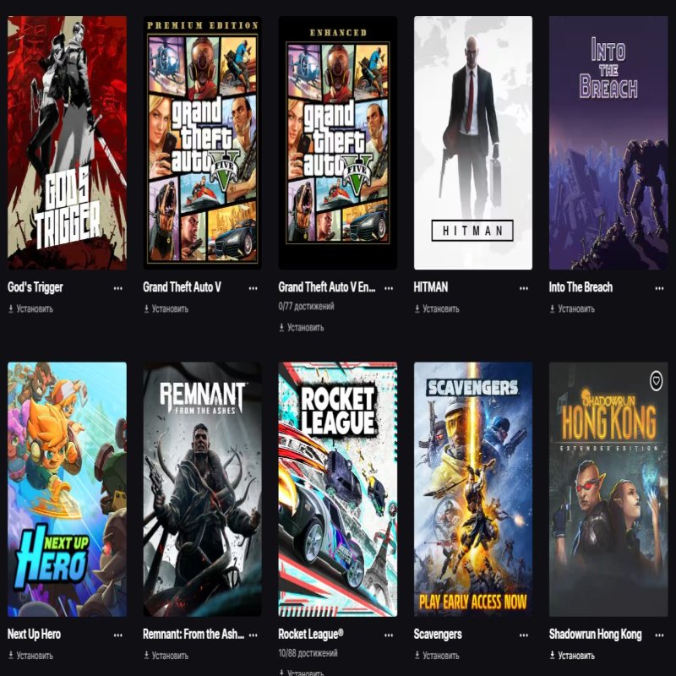
Task: Expand options for Remnant: From the Ashes
Action: (253, 635)
